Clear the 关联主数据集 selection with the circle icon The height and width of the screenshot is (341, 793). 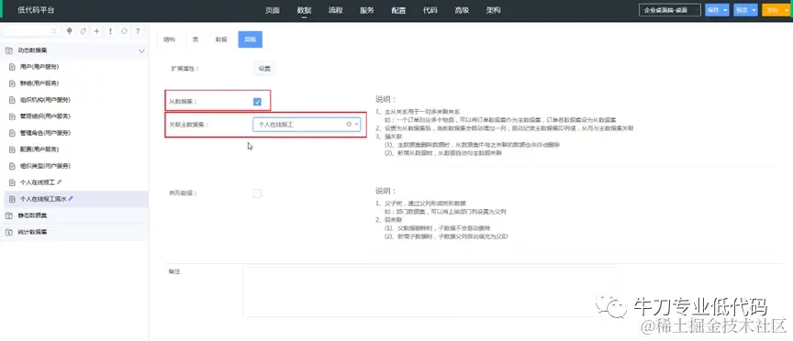point(349,124)
